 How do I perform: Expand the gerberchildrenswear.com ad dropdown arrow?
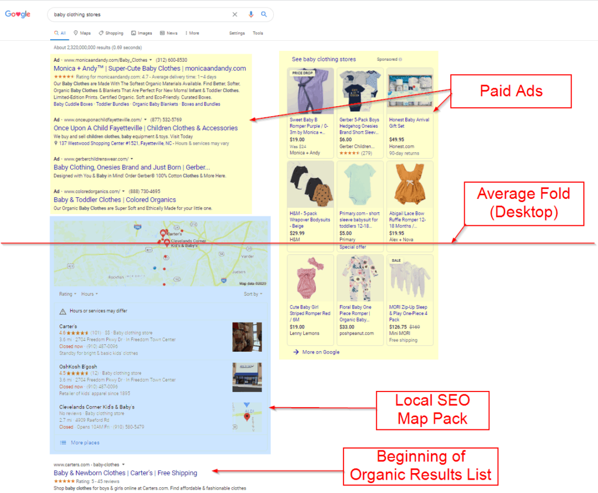tap(132, 159)
